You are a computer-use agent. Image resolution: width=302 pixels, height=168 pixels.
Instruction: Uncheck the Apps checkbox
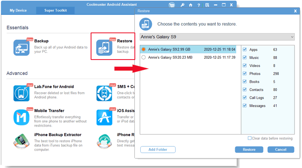pos(245,50)
